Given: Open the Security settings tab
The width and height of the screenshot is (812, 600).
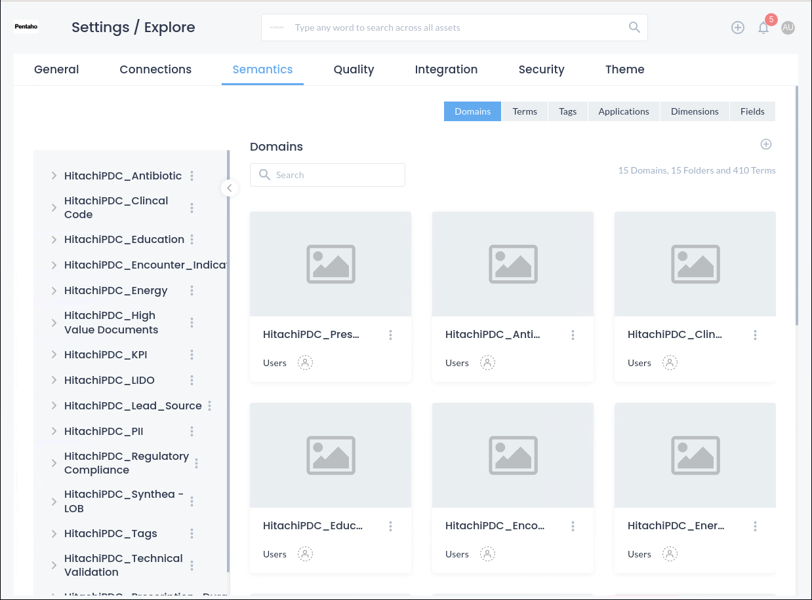Looking at the screenshot, I should [x=541, y=69].
